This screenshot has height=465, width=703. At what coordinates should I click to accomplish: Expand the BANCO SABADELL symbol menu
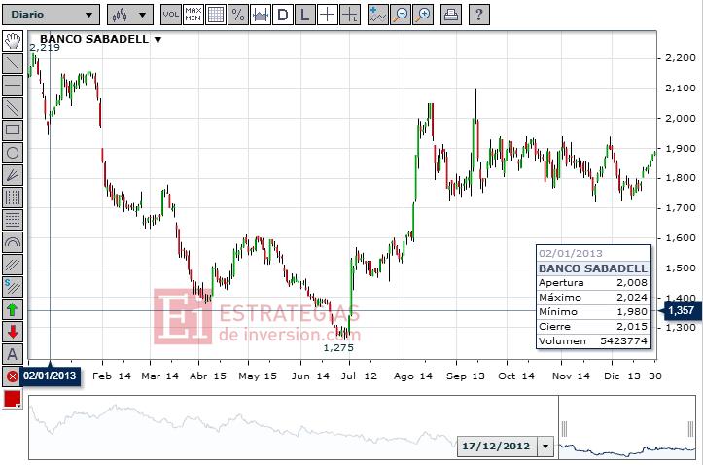click(158, 40)
